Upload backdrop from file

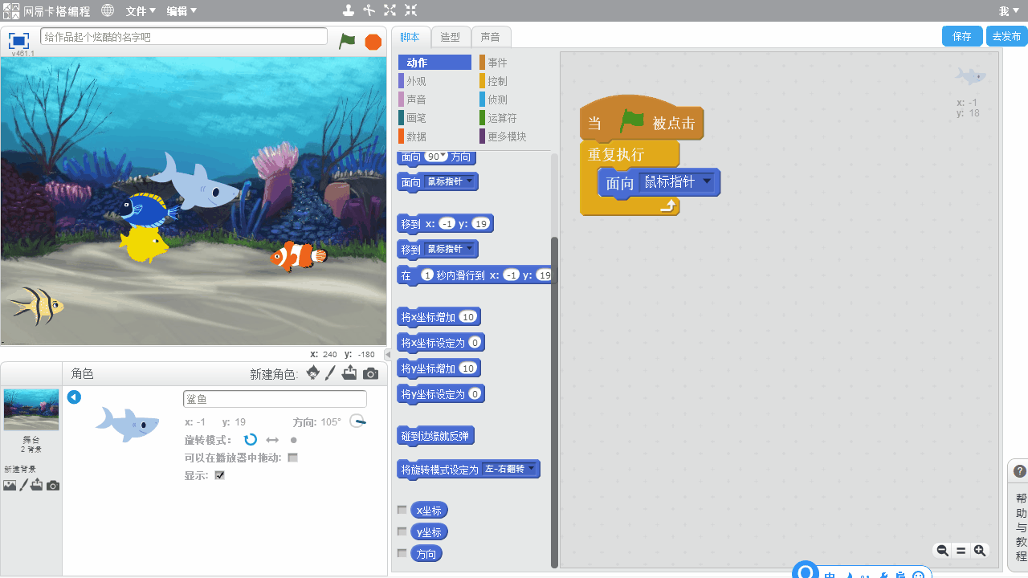point(37,485)
